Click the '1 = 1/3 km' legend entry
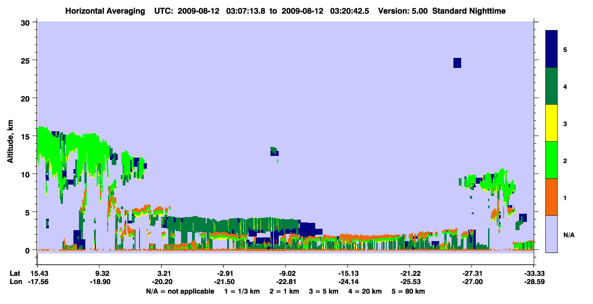This screenshot has height=304, width=593. (243, 291)
